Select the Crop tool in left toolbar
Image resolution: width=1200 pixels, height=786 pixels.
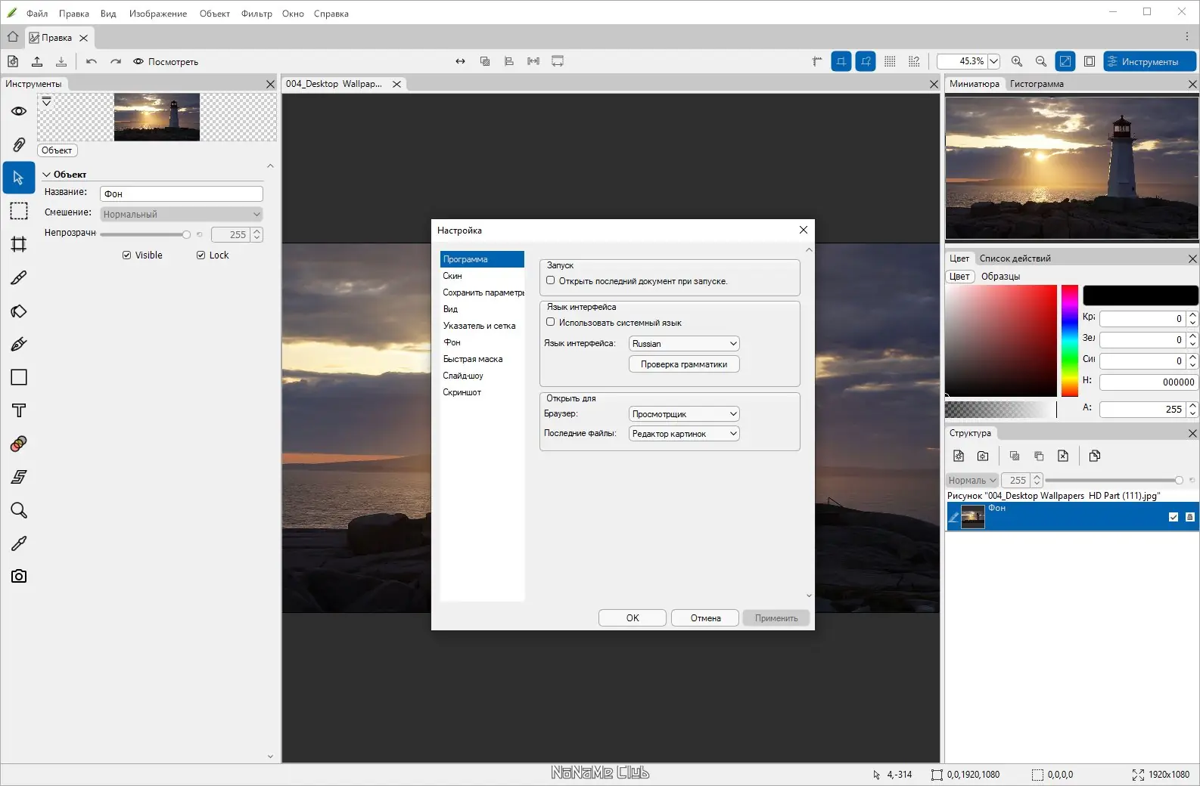tap(19, 244)
